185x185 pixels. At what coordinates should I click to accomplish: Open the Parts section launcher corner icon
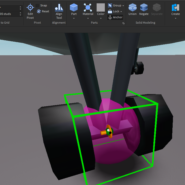[x=123, y=23]
